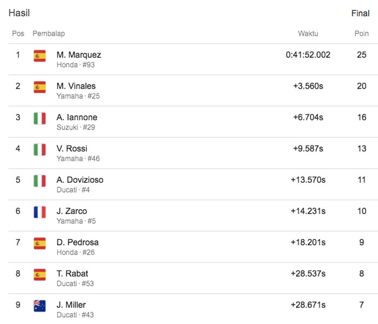Select the Final results label
The image size is (378, 324).
point(360,13)
